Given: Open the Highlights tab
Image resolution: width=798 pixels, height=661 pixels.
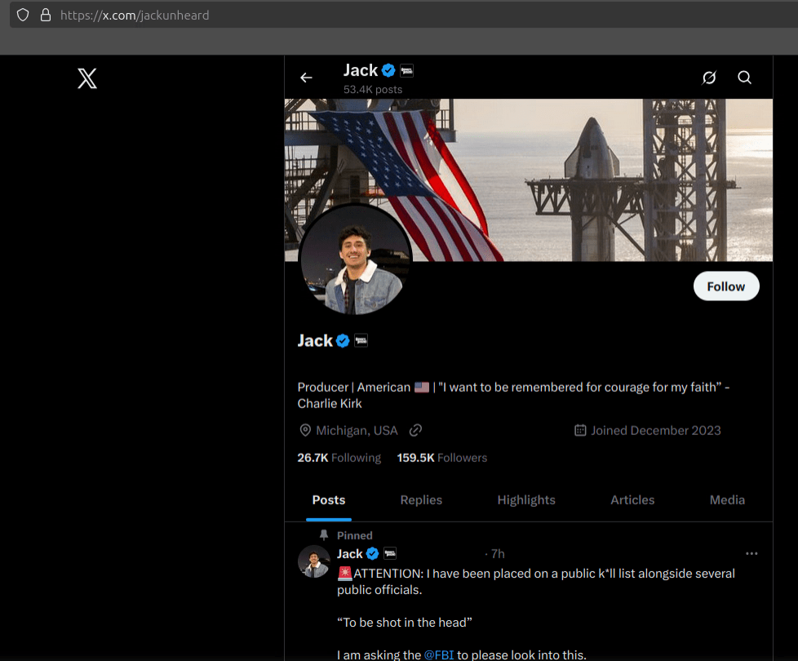Looking at the screenshot, I should pos(526,500).
